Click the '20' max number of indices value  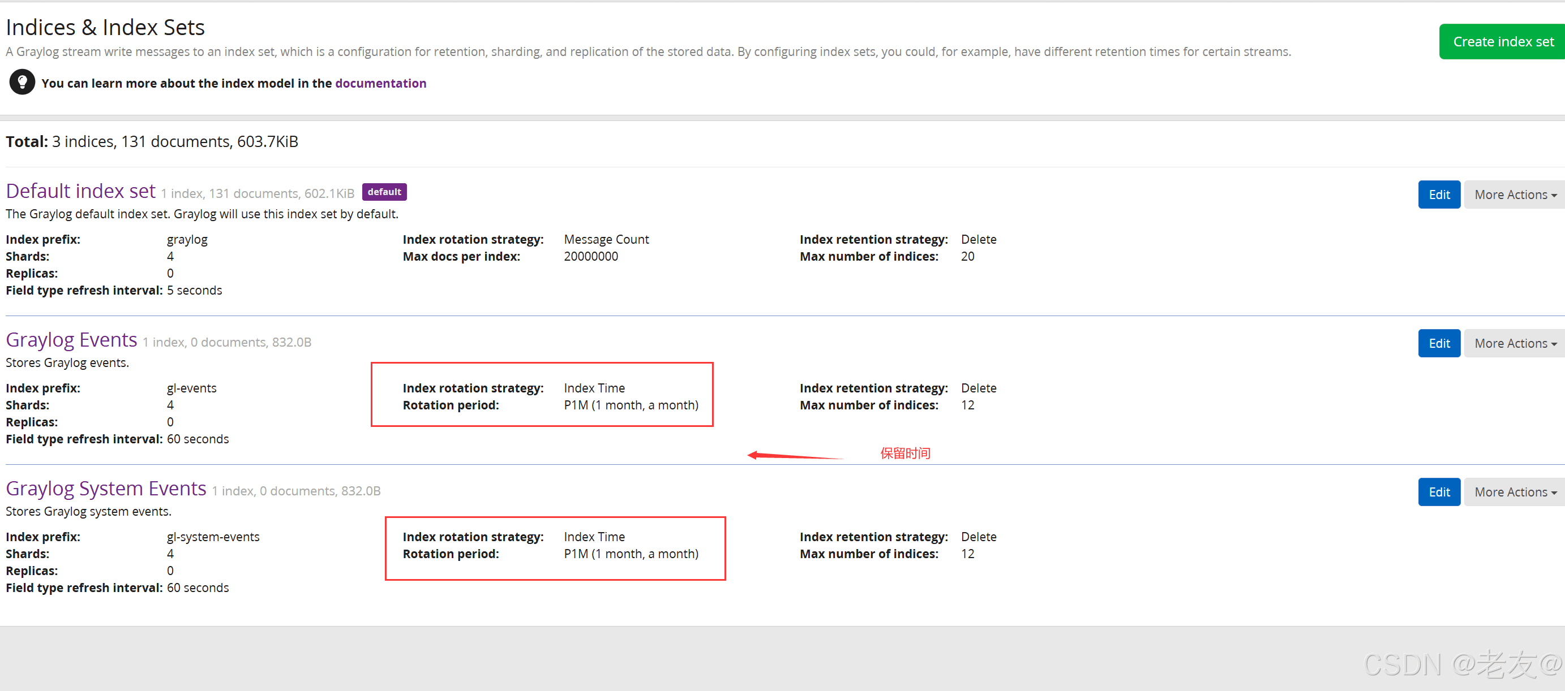(x=967, y=256)
